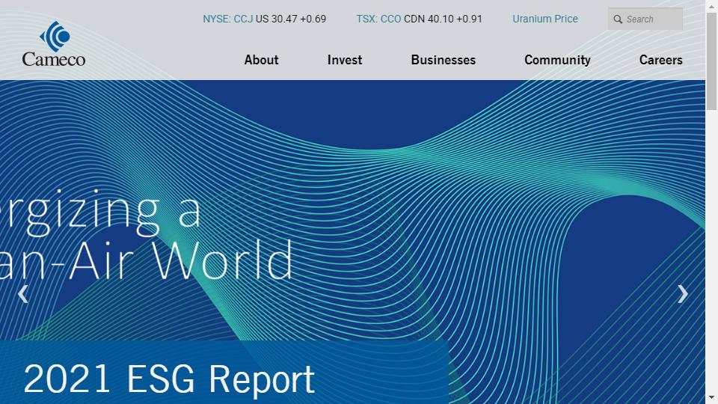The image size is (718, 404).
Task: Open the NYSE: CCJ stock link
Action: (x=227, y=19)
